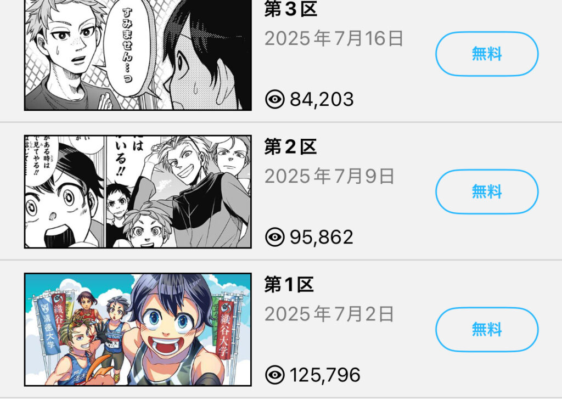
Task: Tap the view count eye icon for 第3区
Action: [275, 99]
